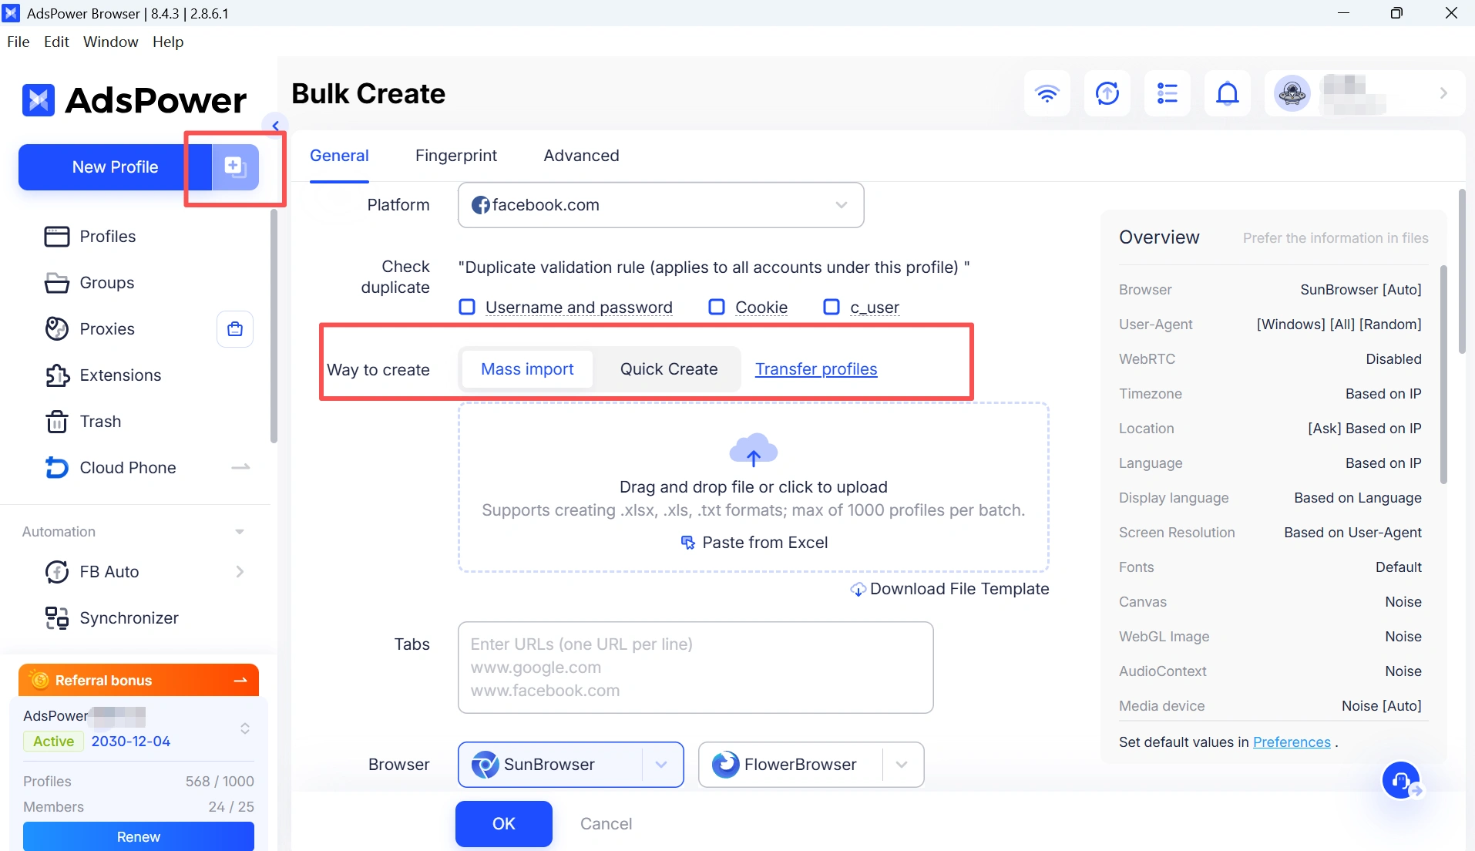The image size is (1475, 851).
Task: Open Trash in the sidebar
Action: tap(83, 422)
